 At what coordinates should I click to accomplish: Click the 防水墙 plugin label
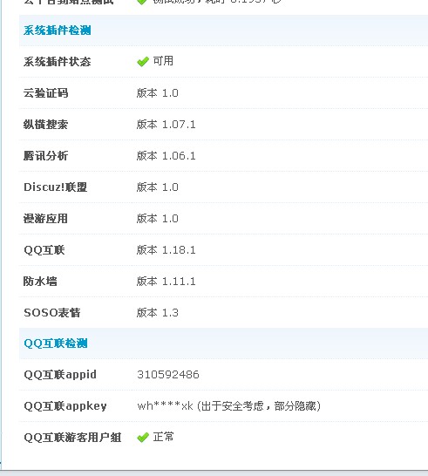40,282
